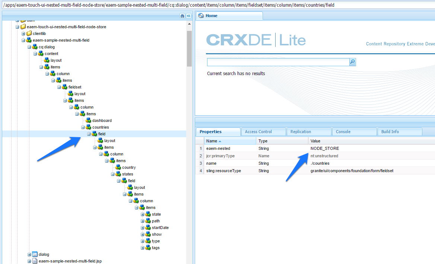Click the show node icon
Viewport: 435px width, 264px height.
tap(148, 234)
